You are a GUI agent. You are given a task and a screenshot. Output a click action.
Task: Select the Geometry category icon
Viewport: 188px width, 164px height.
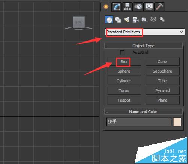point(109,20)
